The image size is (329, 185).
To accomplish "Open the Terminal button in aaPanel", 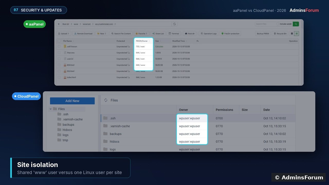I will coord(174,34).
